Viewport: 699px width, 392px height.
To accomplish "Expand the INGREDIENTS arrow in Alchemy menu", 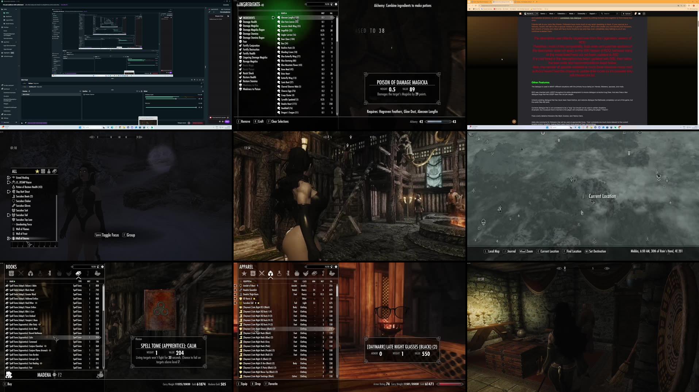I will pyautogui.click(x=273, y=18).
